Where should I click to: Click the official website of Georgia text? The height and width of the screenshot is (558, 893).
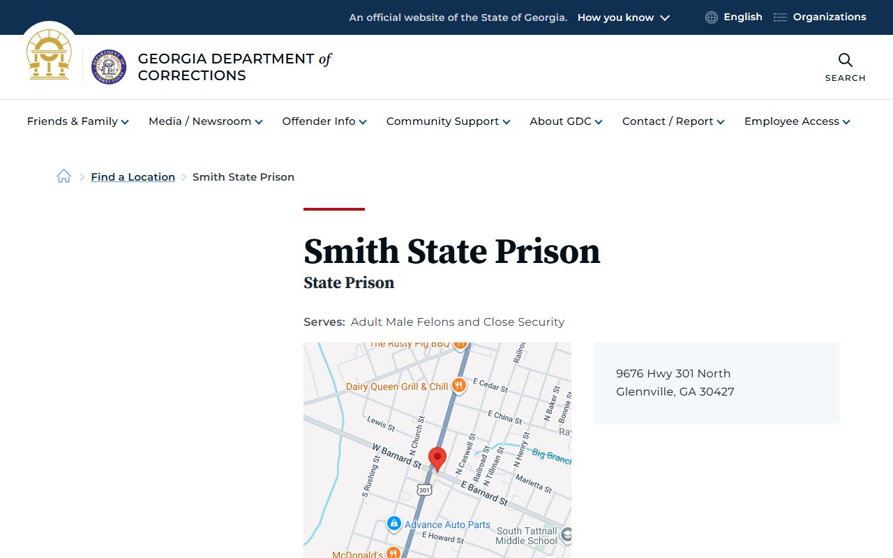click(x=458, y=17)
